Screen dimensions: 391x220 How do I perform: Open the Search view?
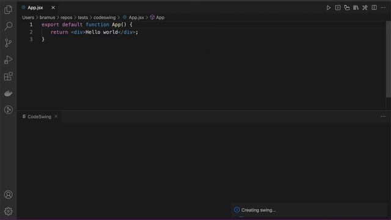[8, 26]
